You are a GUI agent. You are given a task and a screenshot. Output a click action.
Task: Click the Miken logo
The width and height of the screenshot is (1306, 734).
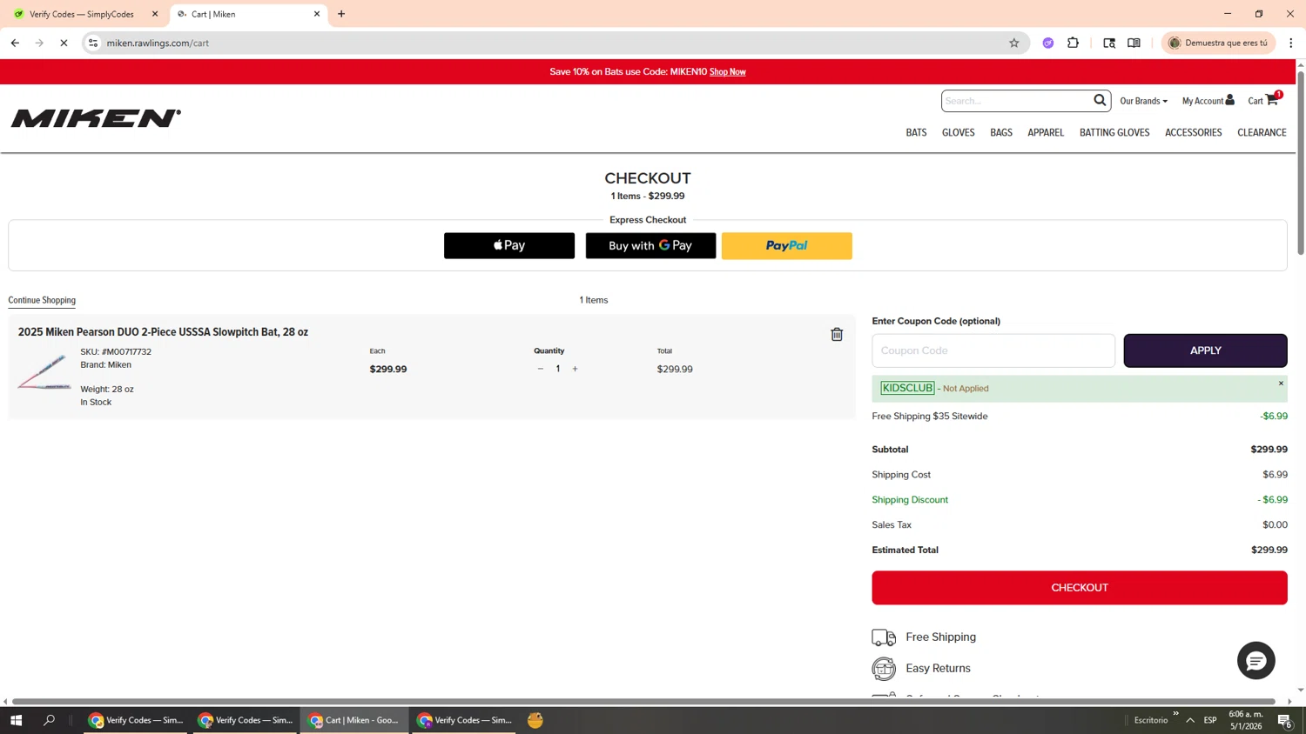pos(96,118)
